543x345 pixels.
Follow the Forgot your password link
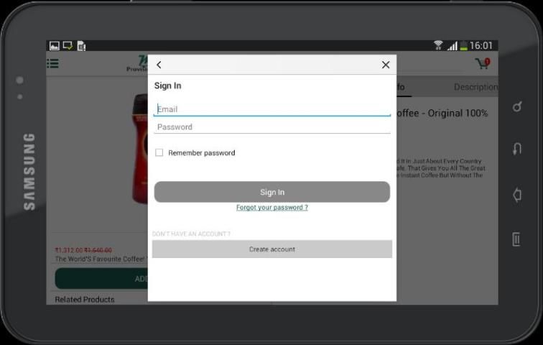pos(272,208)
